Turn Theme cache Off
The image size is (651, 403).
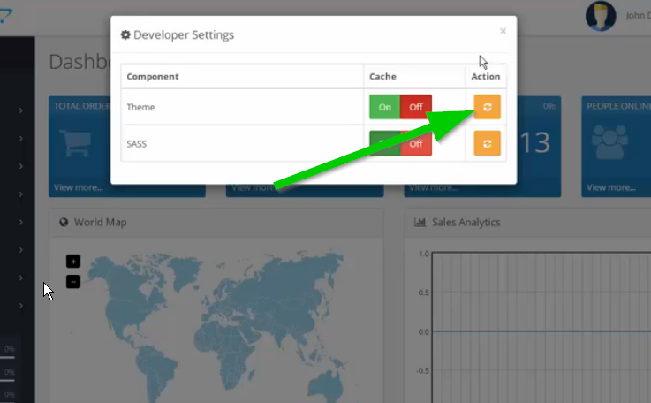416,107
